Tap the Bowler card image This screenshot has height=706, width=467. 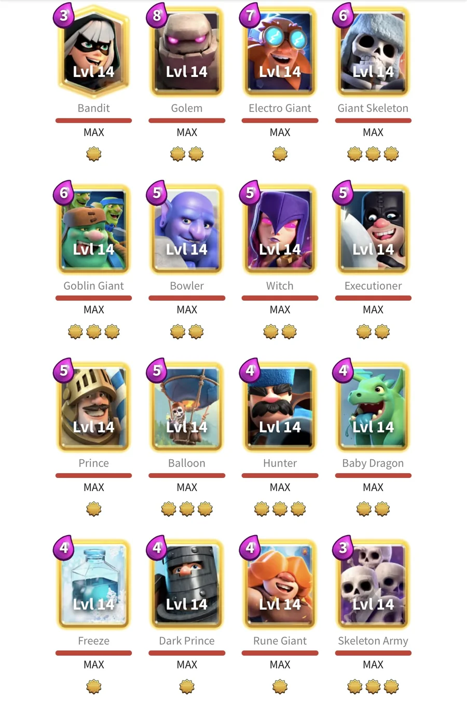point(187,229)
